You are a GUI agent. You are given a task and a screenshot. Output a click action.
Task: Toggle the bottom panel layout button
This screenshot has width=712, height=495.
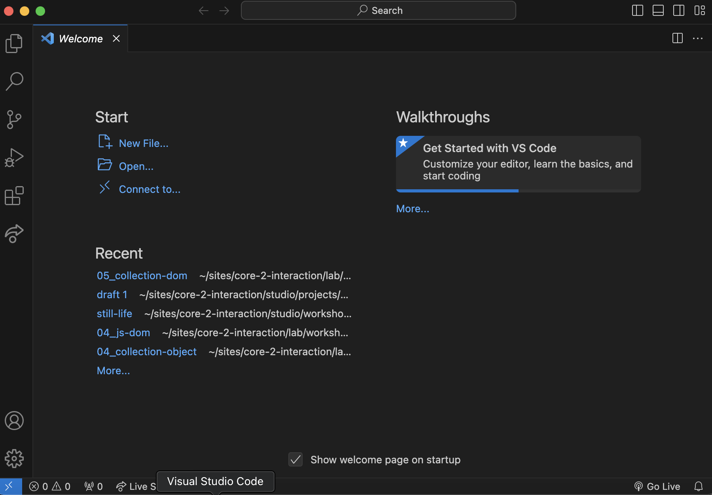pyautogui.click(x=658, y=11)
